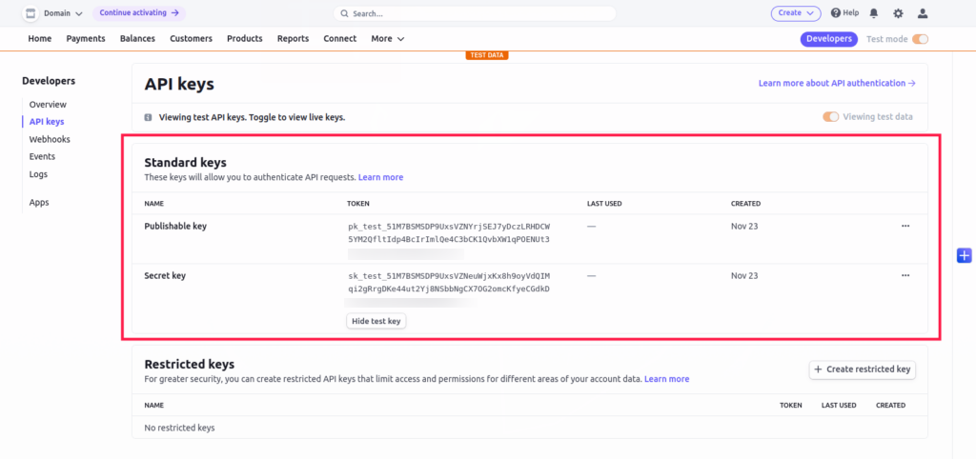Open Apps in sidebar

pos(39,202)
